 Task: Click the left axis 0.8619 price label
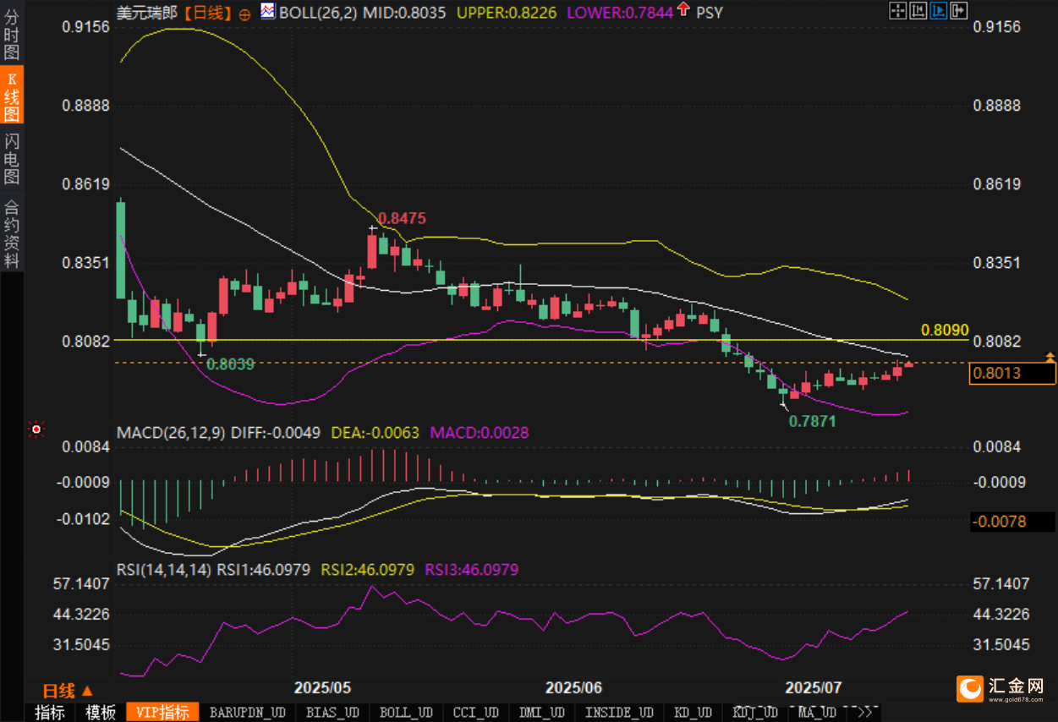[86, 184]
